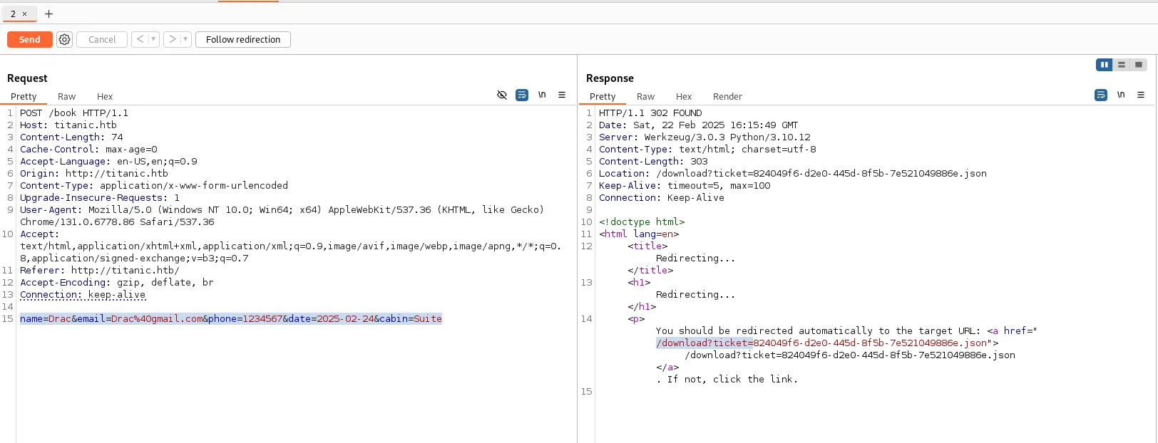Switch Response view to Pretty tab
Screen dimensions: 1158x443
pos(603,96)
